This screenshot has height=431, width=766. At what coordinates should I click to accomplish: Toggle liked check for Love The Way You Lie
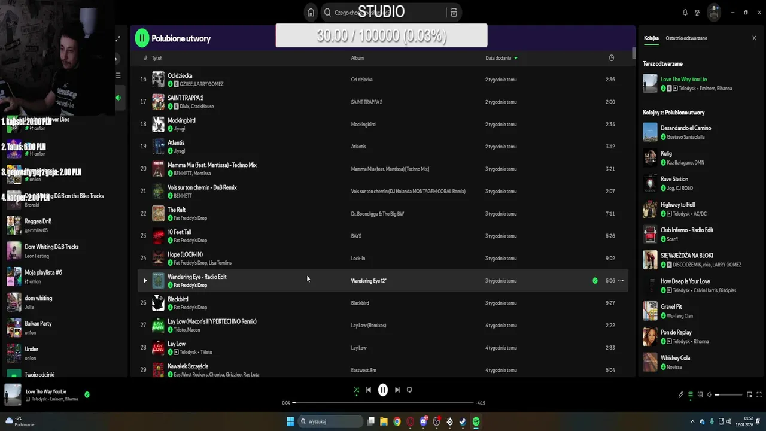click(x=87, y=394)
